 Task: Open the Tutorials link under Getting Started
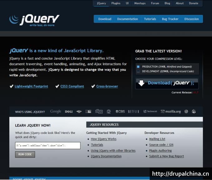(97, 145)
